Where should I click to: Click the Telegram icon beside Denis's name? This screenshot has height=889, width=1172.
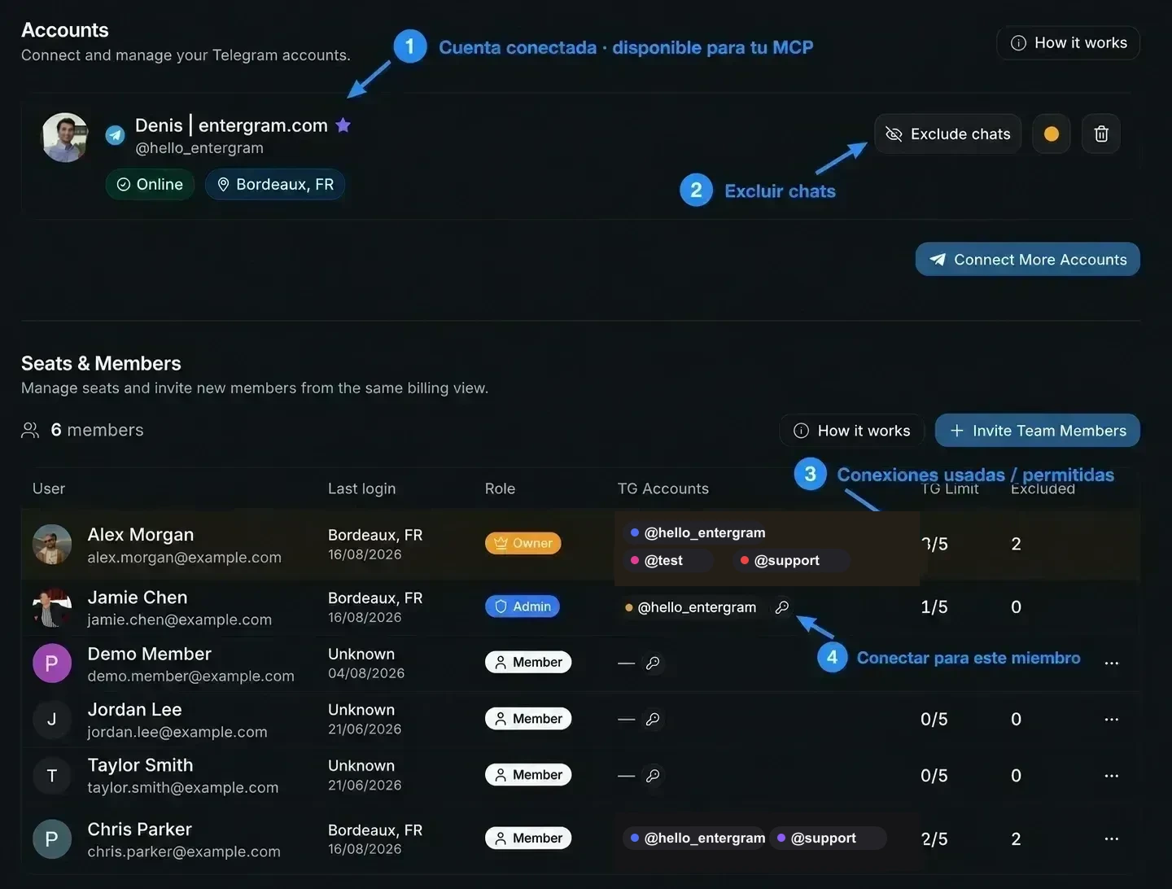[116, 134]
